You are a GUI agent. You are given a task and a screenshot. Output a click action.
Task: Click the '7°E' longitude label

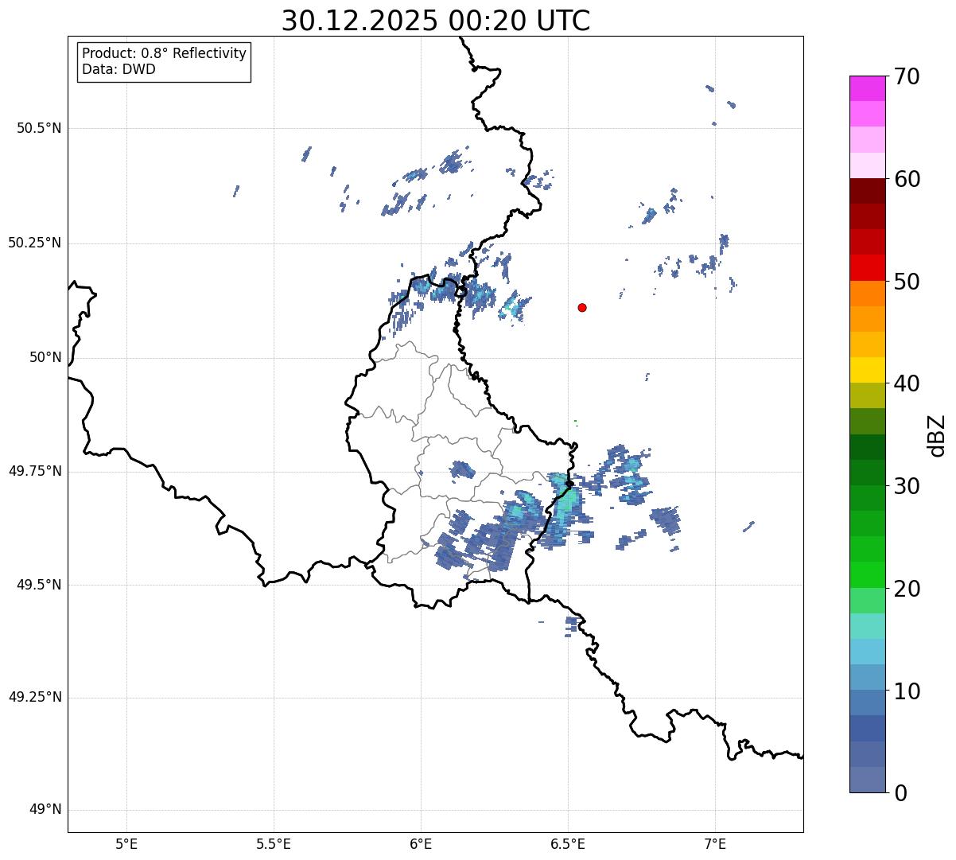(x=715, y=844)
